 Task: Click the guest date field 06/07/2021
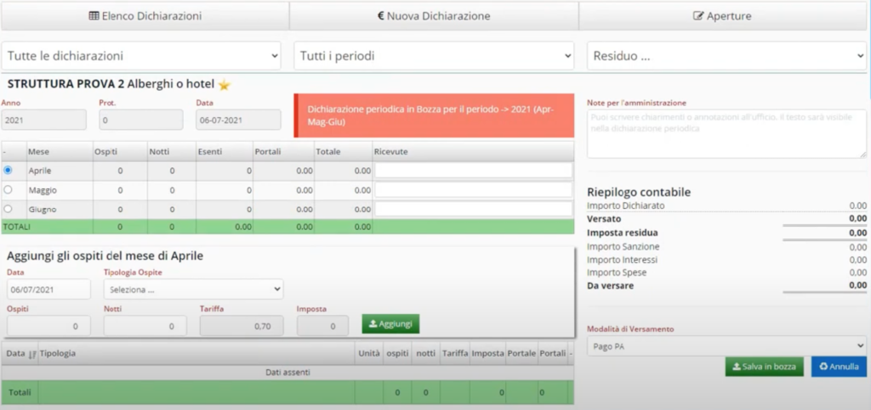[48, 289]
